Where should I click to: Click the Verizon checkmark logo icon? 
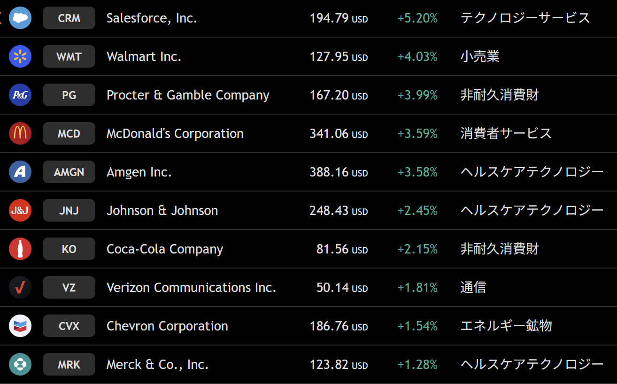20,288
